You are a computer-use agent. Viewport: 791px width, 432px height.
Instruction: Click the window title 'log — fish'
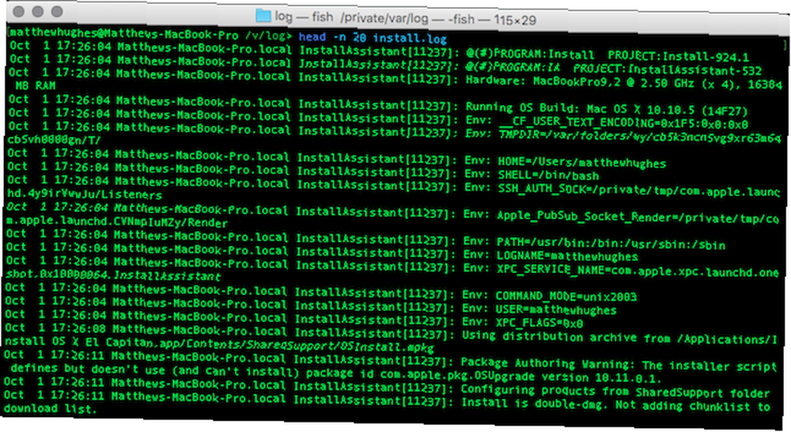click(x=304, y=17)
